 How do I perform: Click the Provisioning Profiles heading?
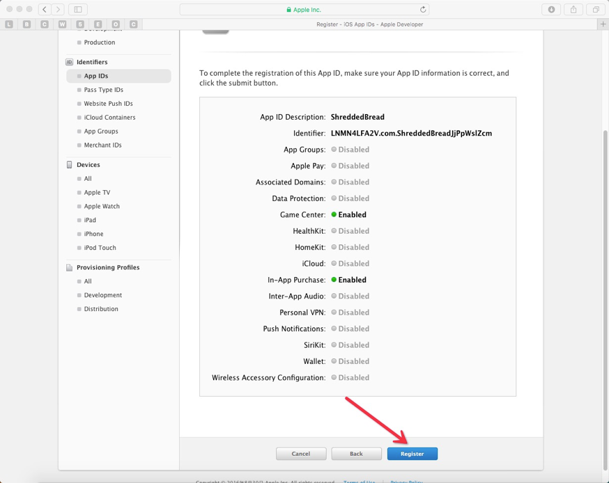[x=108, y=268]
